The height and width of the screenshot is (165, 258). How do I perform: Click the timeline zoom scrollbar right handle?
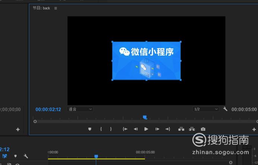pos(231,162)
